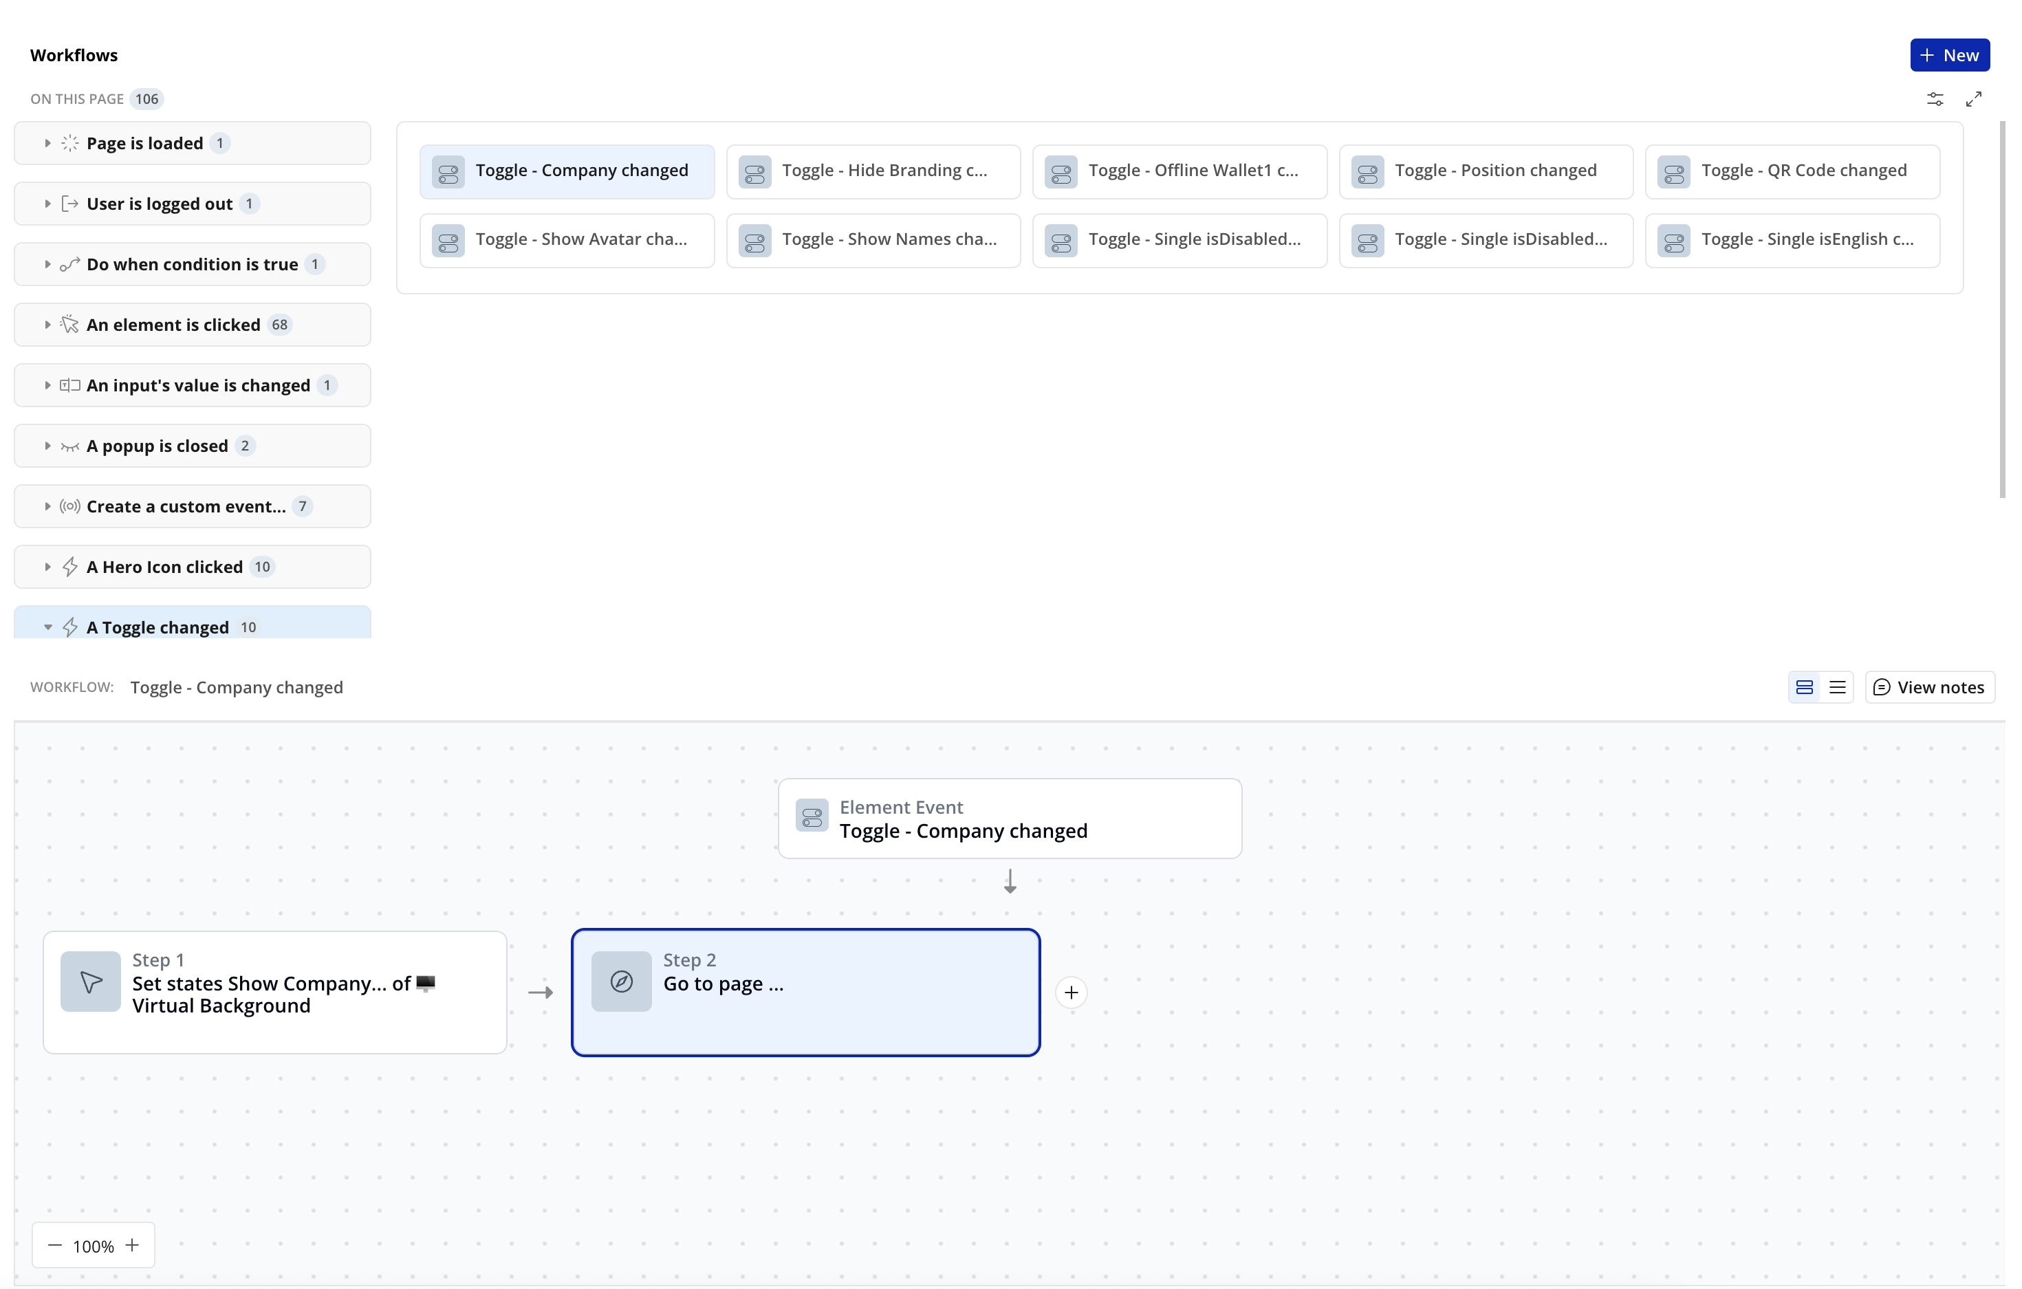
Task: Click the zoom in plus icon
Action: tap(133, 1244)
